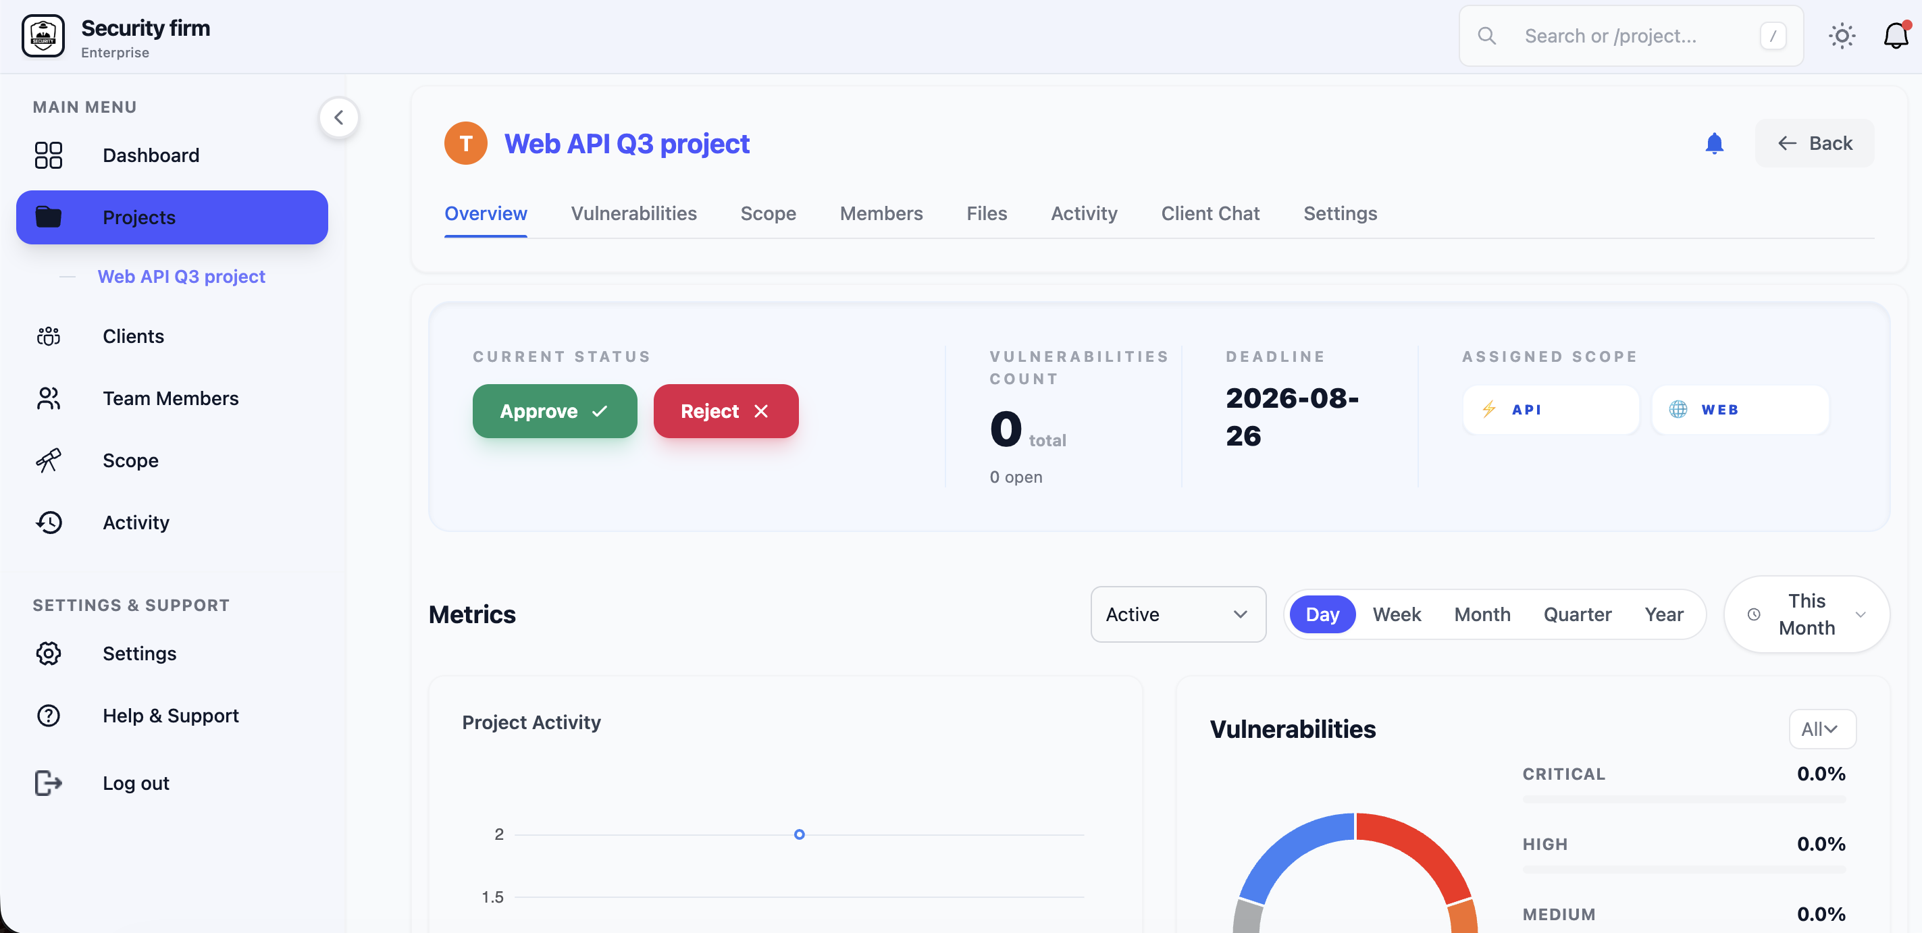Open the This Month period dropdown
1922x933 pixels.
point(1807,614)
